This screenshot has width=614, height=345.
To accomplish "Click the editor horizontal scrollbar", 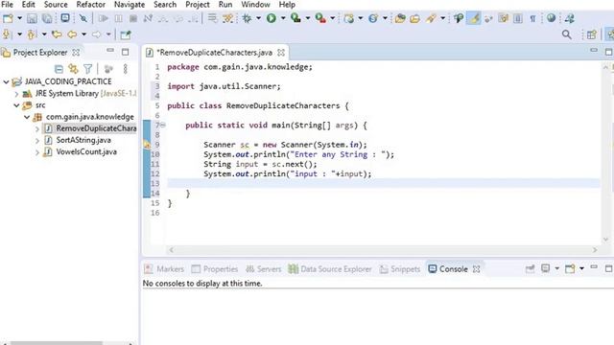I will pyautogui.click(x=383, y=249).
